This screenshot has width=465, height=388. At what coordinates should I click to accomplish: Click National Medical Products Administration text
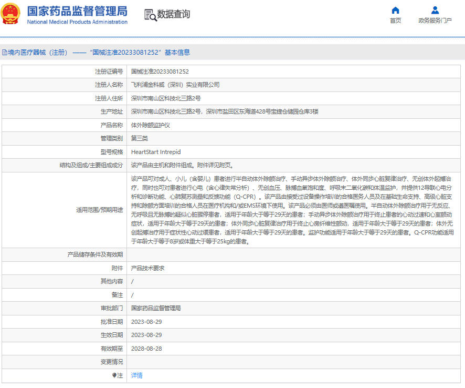pos(77,22)
